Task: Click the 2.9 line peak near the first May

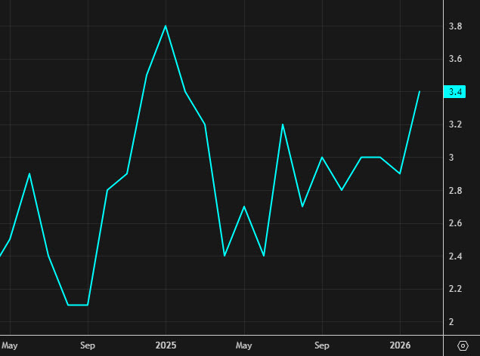Action: pyautogui.click(x=29, y=173)
